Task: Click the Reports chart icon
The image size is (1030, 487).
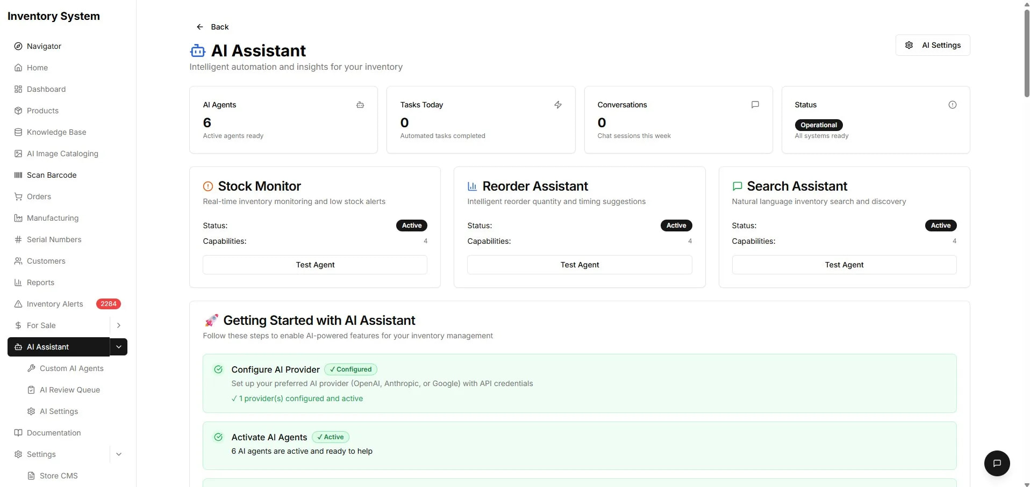Action: 18,282
